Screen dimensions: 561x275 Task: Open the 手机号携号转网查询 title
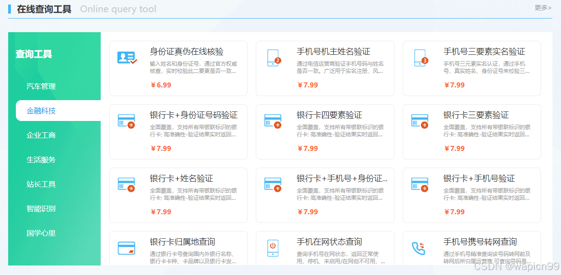[480, 242]
